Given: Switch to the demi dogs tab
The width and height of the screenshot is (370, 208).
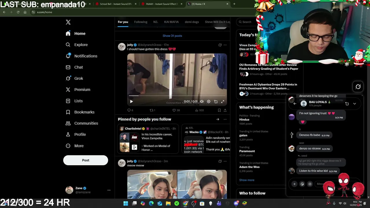Looking at the screenshot, I should click(192, 22).
